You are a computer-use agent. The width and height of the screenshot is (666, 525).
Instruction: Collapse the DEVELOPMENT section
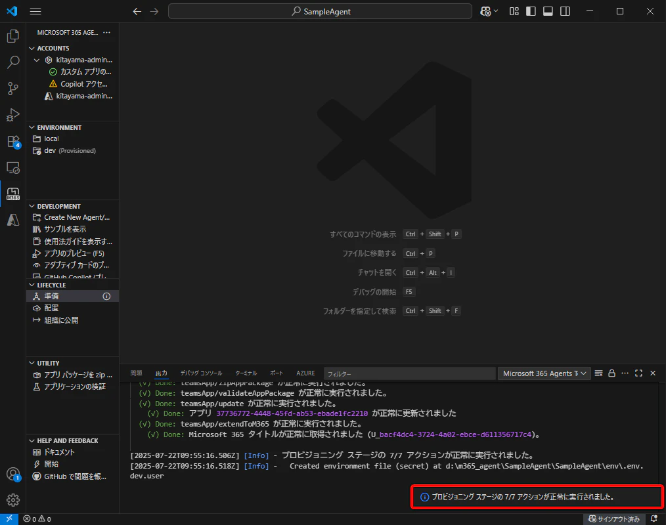[32, 206]
